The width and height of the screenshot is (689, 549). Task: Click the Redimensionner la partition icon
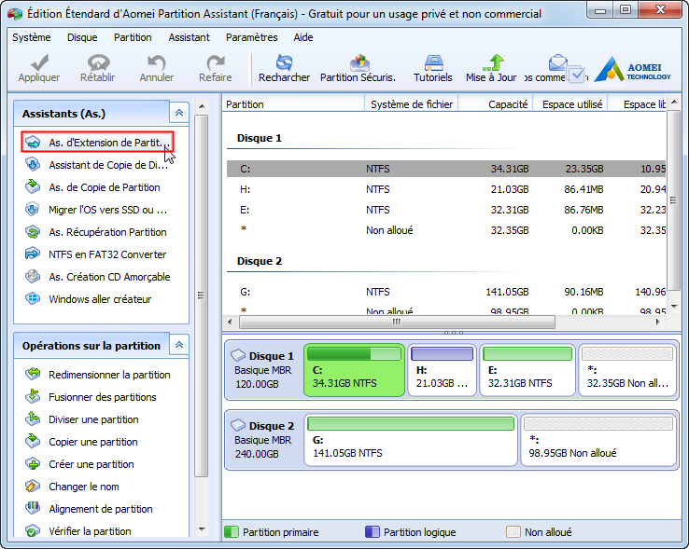[x=33, y=375]
